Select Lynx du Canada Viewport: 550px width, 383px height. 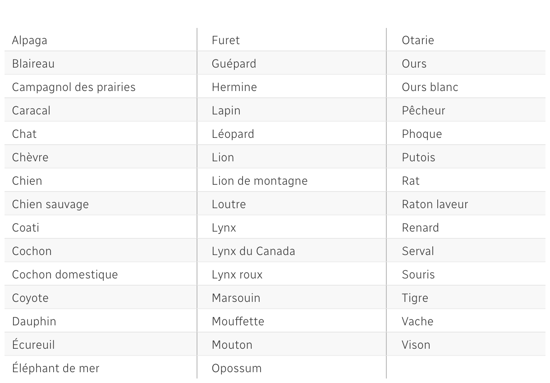tap(253, 251)
